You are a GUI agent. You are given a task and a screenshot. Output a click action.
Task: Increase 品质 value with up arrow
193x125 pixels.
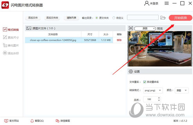(159, 98)
